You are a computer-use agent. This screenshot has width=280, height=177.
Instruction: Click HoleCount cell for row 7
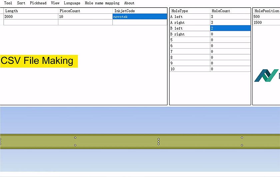230,51
